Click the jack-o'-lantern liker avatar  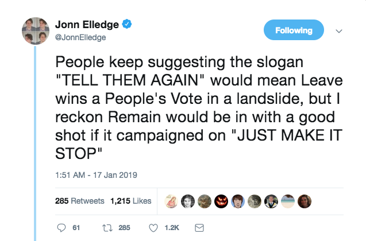[221, 201]
